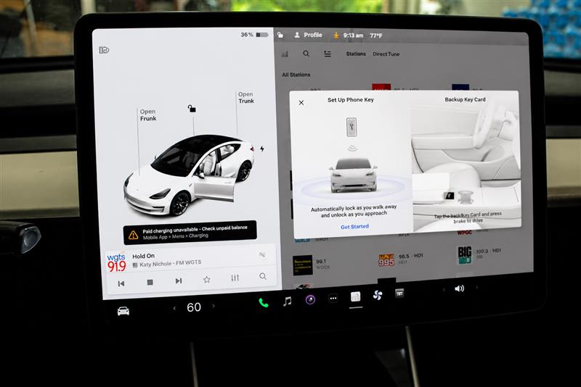Open the car controls icon in bottom bar

[x=123, y=311]
